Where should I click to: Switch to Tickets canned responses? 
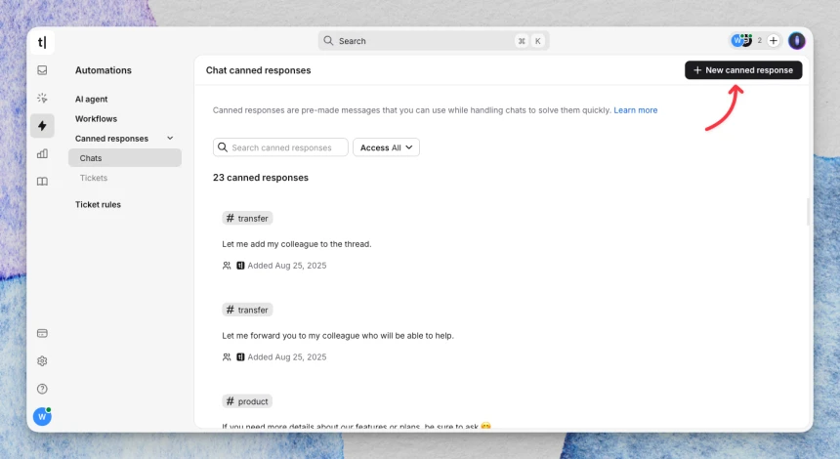(94, 178)
